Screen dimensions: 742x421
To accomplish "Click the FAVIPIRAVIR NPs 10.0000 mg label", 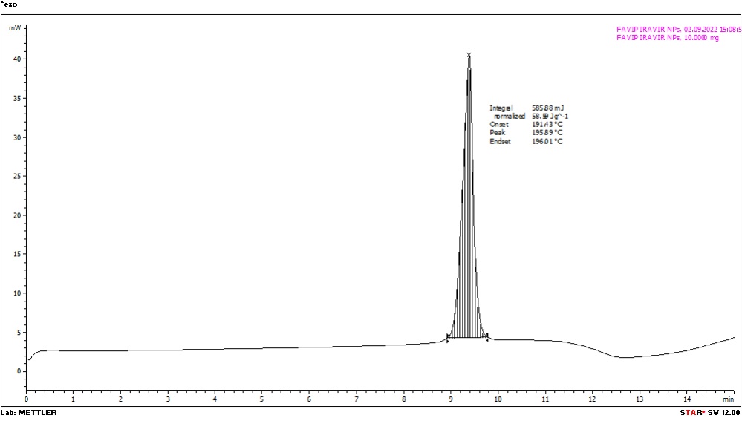I will (667, 38).
